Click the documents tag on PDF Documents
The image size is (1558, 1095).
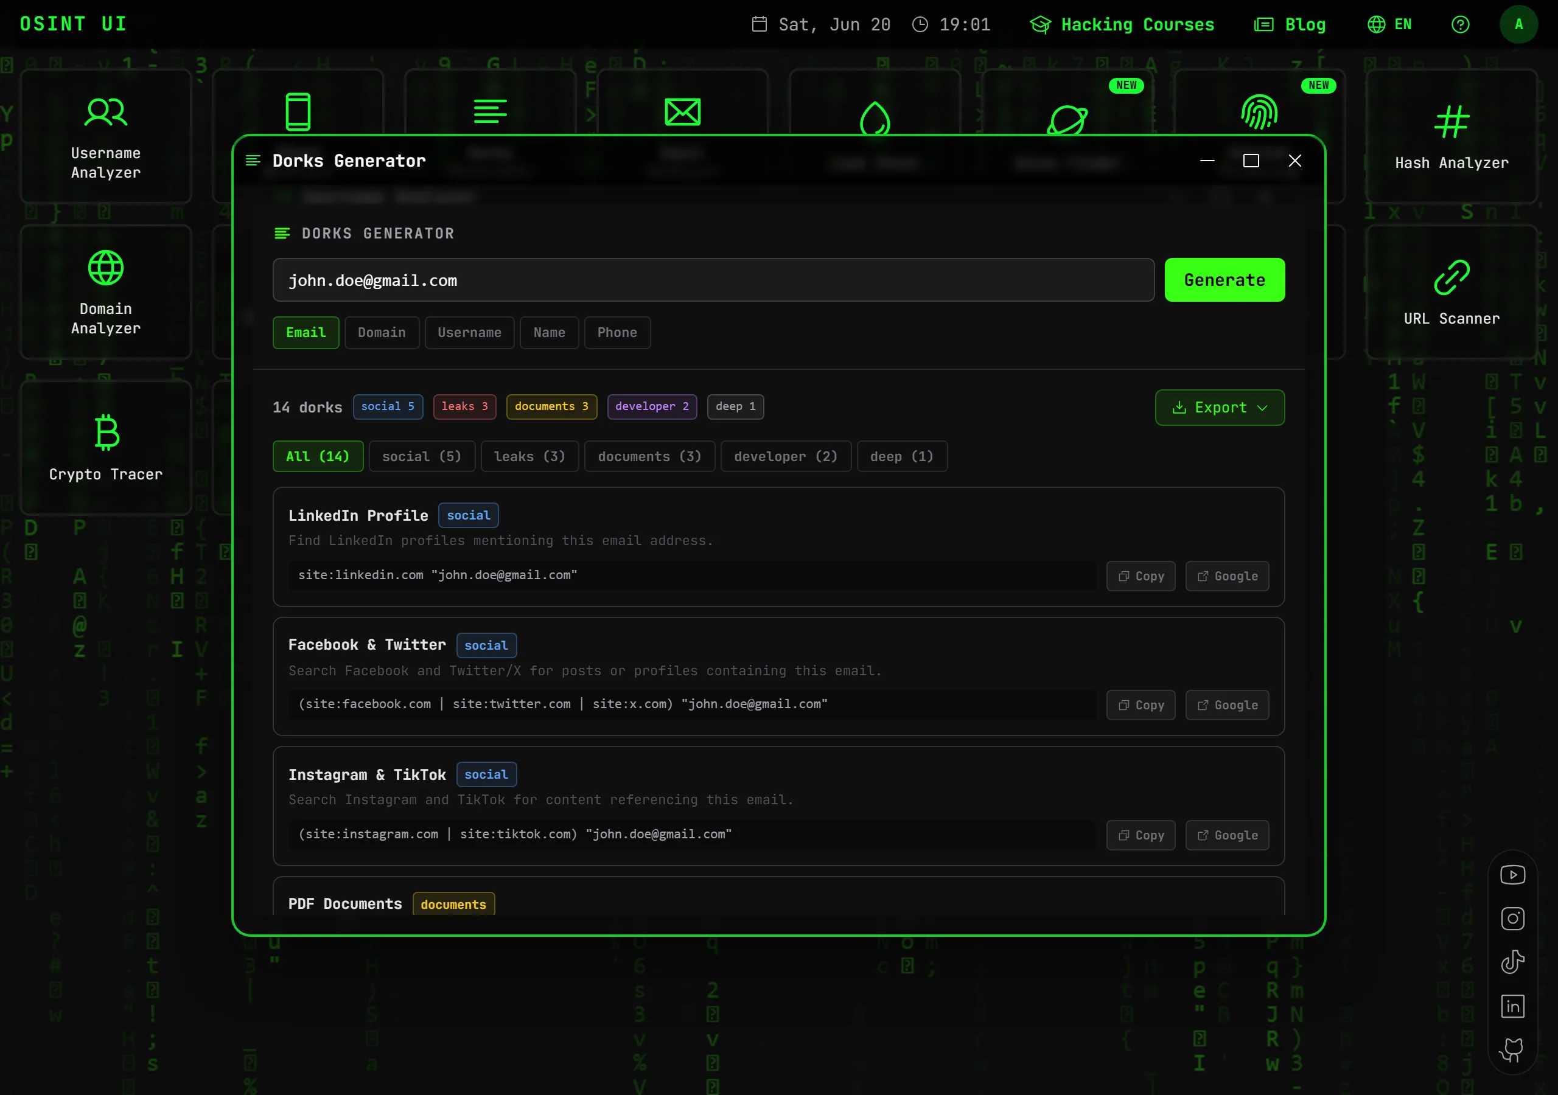(x=453, y=904)
